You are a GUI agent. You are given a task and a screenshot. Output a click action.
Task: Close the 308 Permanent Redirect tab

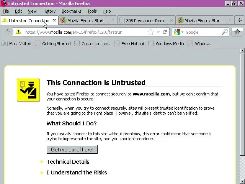[171, 20]
